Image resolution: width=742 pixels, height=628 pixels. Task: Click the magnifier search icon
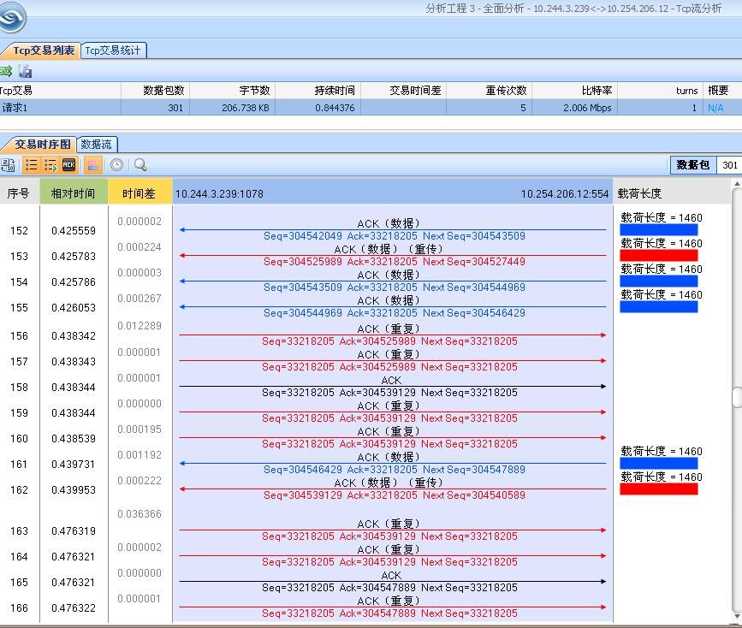(140, 165)
